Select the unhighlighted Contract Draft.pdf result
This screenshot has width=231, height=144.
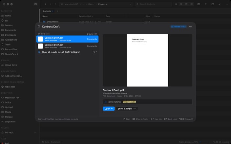pos(67,46)
